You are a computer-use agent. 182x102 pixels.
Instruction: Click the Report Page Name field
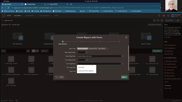click(99, 56)
